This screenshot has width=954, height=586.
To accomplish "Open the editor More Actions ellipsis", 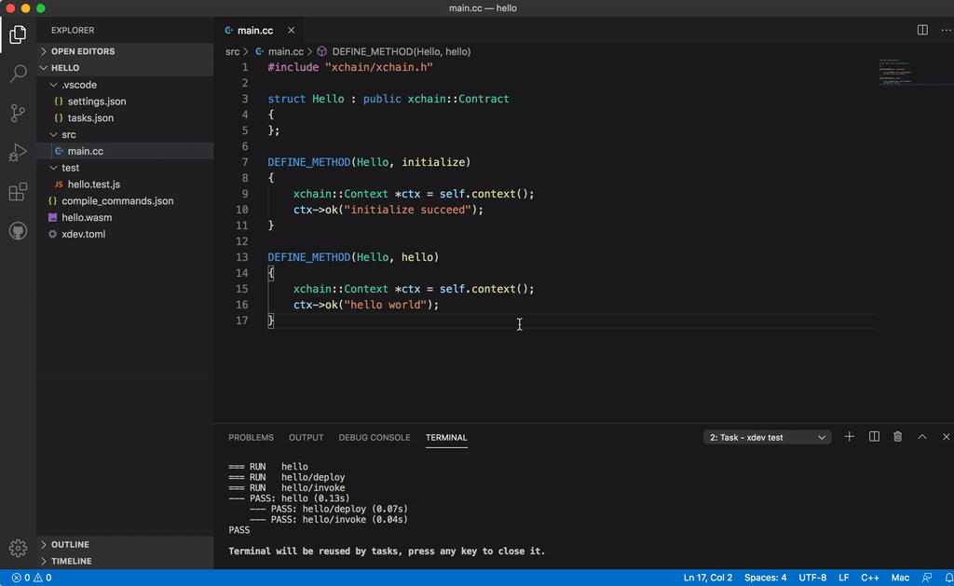I will click(x=947, y=30).
